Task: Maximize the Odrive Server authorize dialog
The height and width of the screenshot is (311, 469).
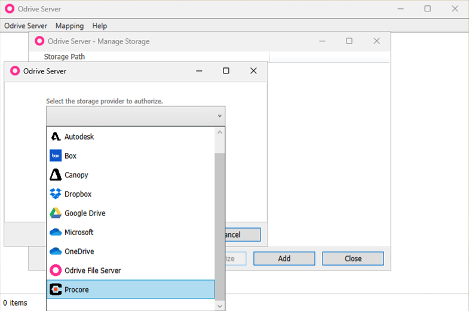Action: [x=226, y=71]
